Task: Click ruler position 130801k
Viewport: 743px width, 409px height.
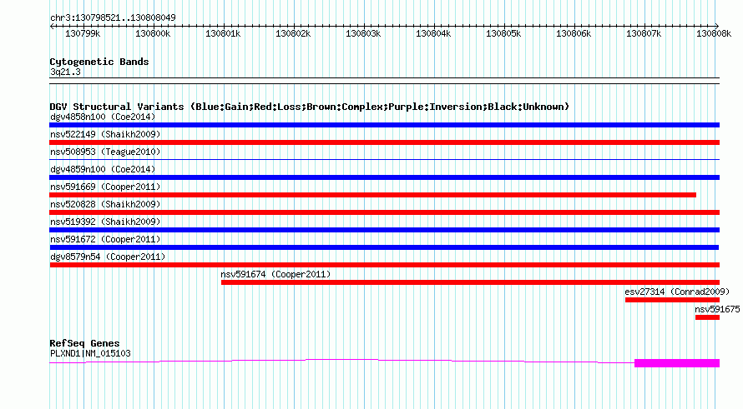Action: click(223, 33)
